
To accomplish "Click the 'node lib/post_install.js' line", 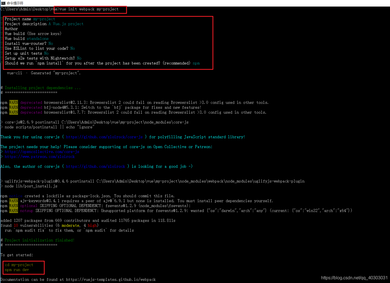I will (x=29, y=186).
